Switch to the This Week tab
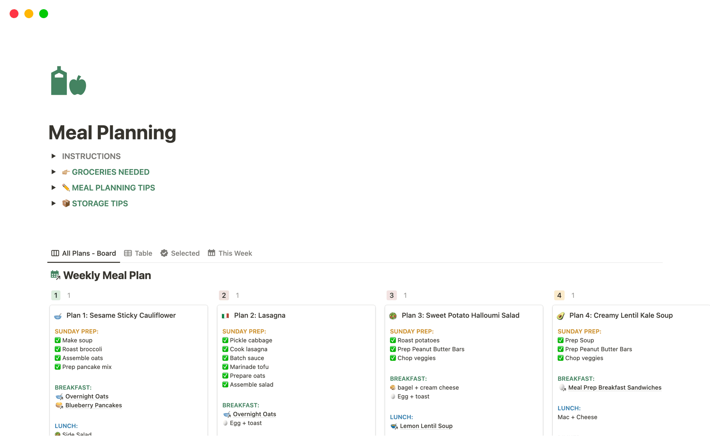The height and width of the screenshot is (443, 710). click(x=235, y=253)
